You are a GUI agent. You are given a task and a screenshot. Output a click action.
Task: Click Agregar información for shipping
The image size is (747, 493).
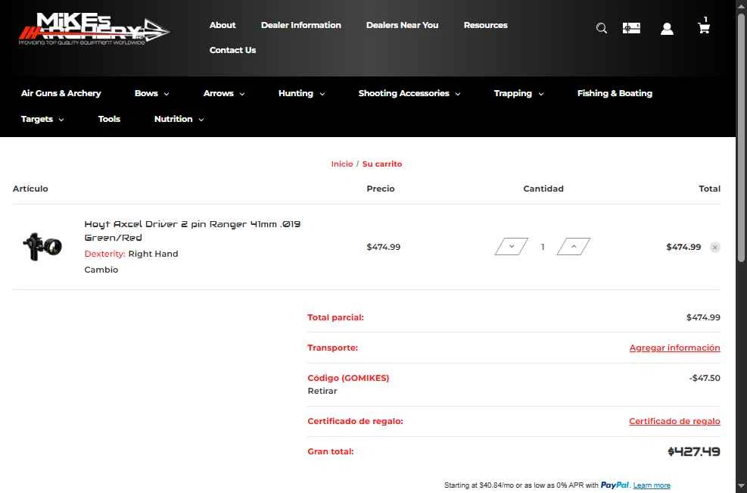pos(674,348)
